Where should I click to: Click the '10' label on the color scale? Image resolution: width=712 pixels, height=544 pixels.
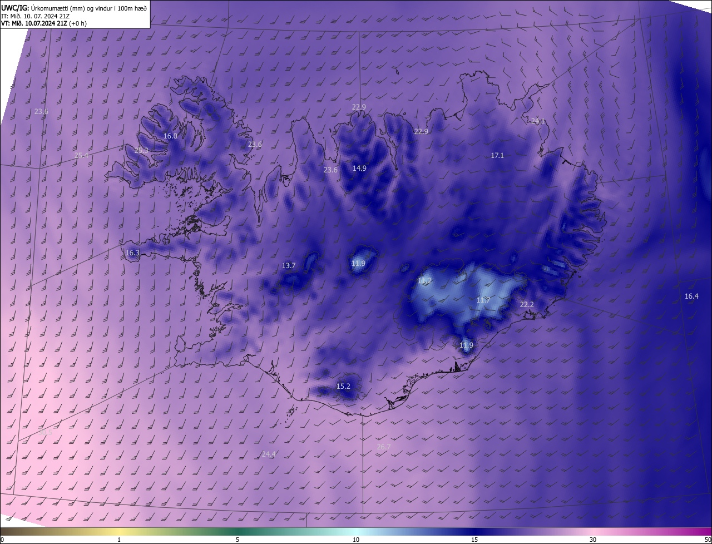[x=356, y=540]
